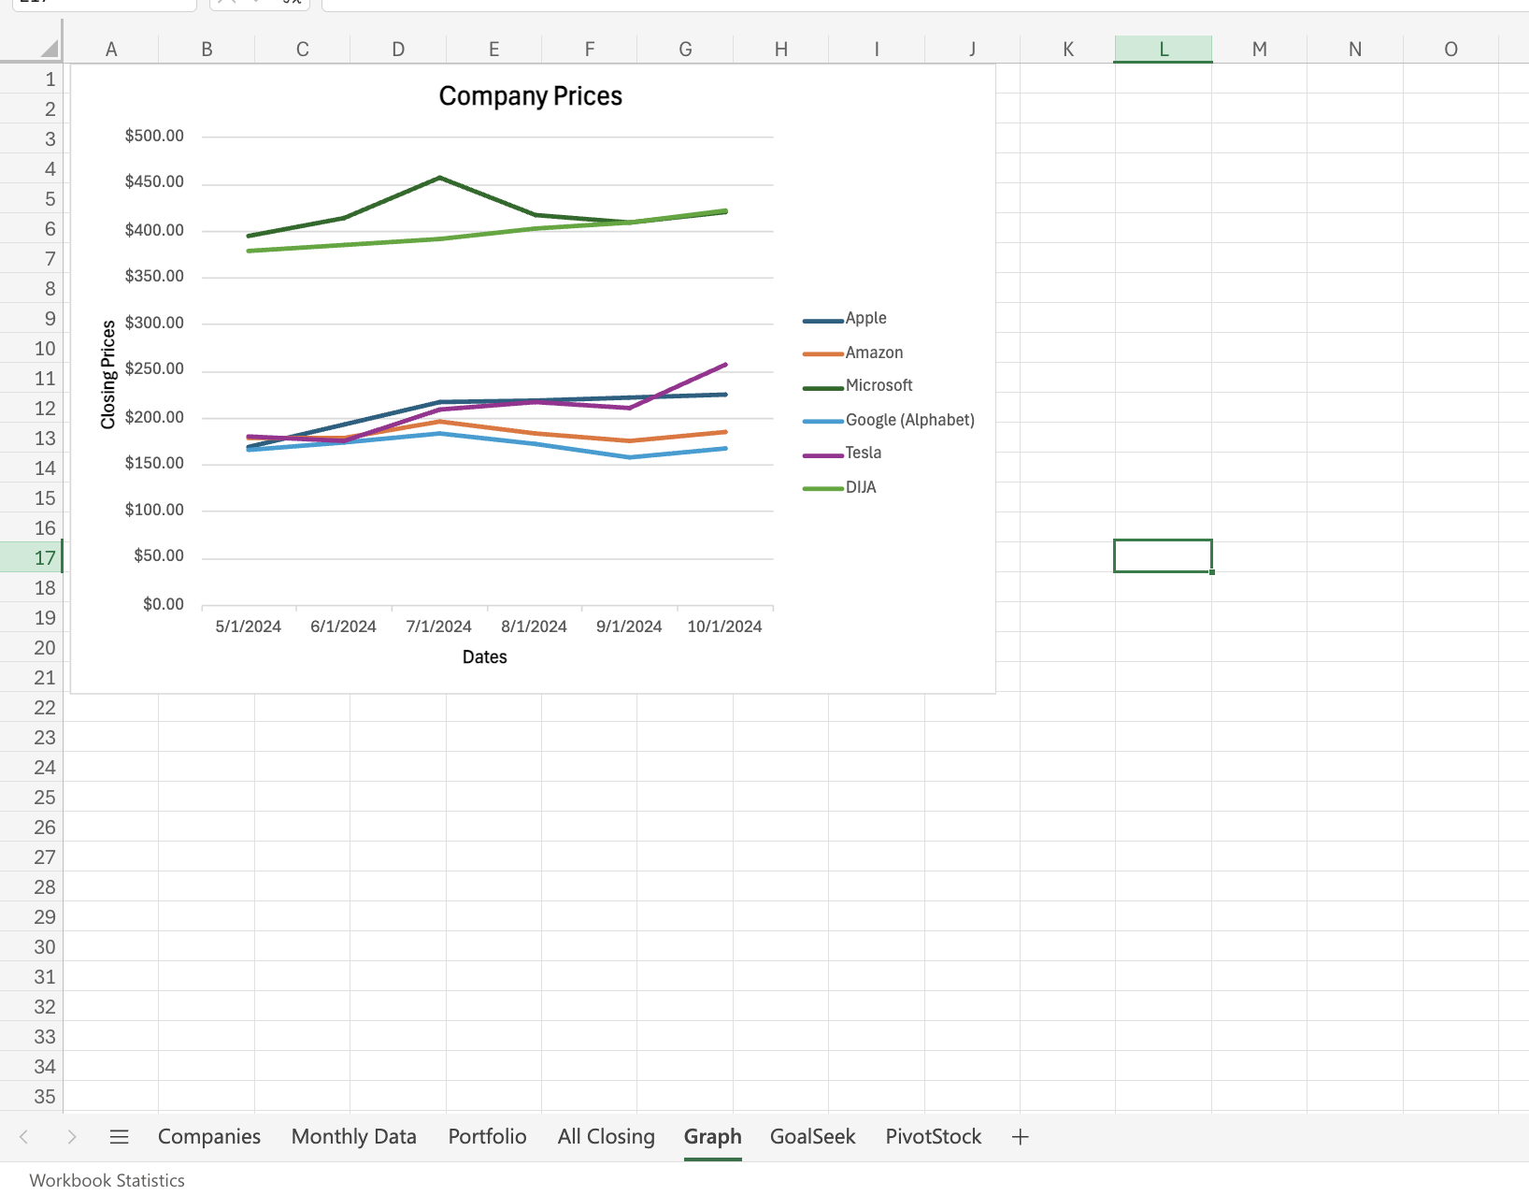1529x1195 pixels.
Task: Switch to the PivotStock sheet
Action: point(933,1136)
